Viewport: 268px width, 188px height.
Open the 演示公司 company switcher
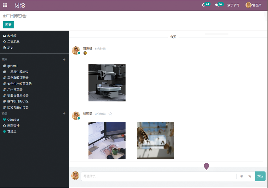233,5
